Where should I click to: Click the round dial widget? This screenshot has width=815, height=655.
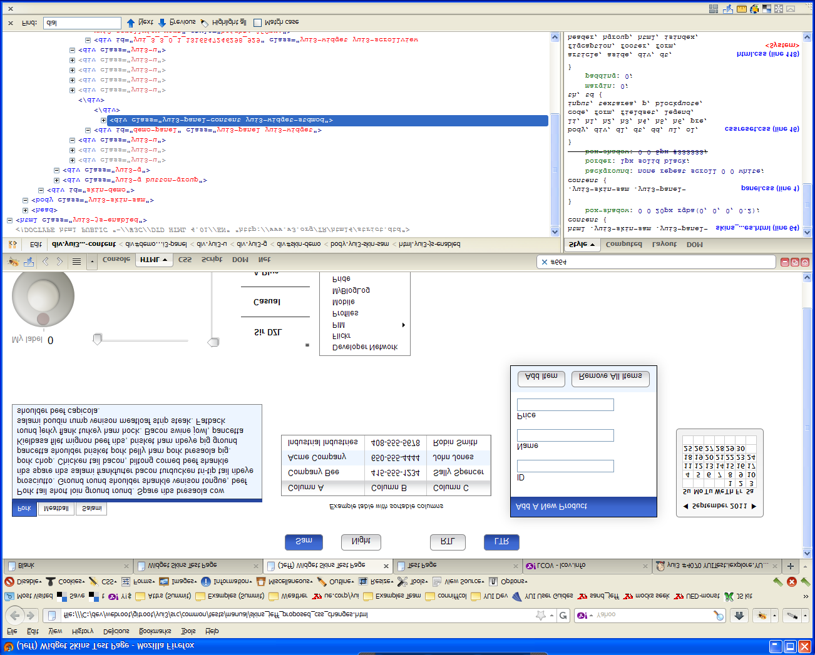[43, 298]
